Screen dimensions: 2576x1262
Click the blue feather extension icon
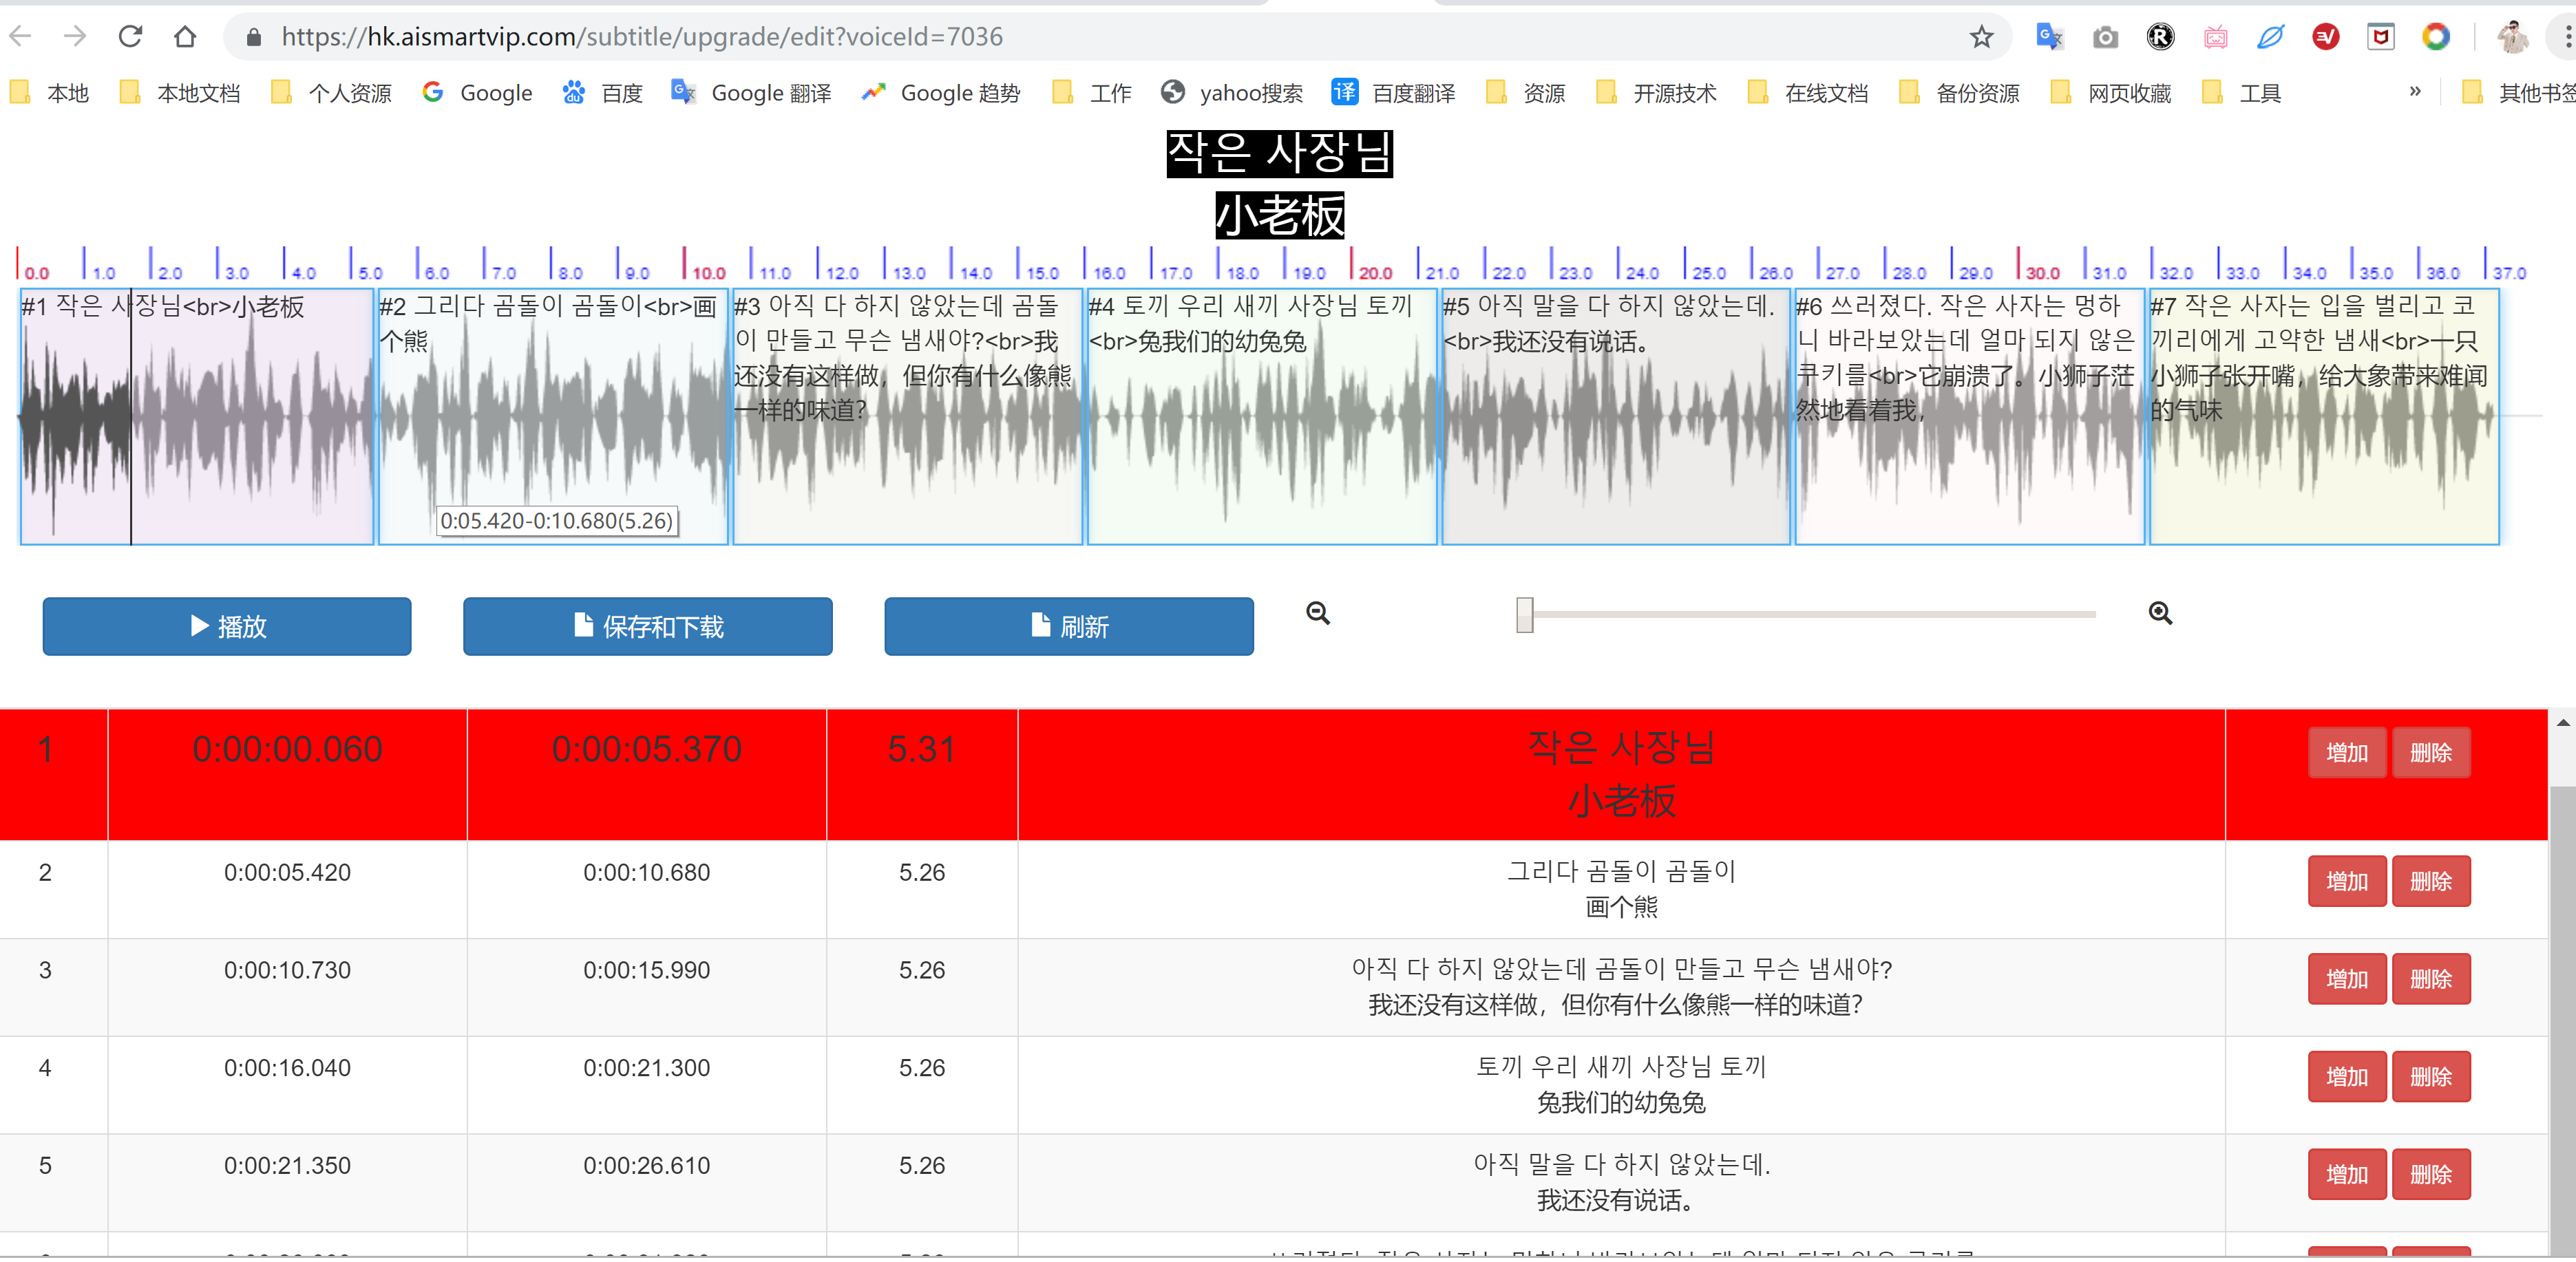click(x=2270, y=37)
